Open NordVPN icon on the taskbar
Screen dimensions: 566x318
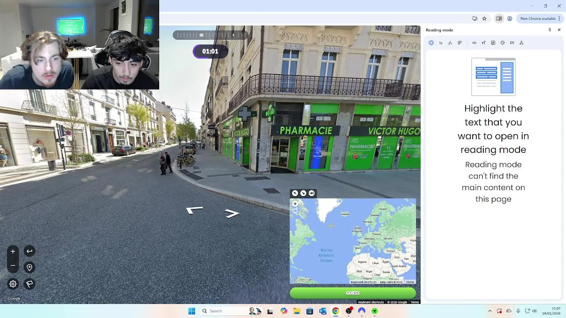pyautogui.click(x=362, y=311)
